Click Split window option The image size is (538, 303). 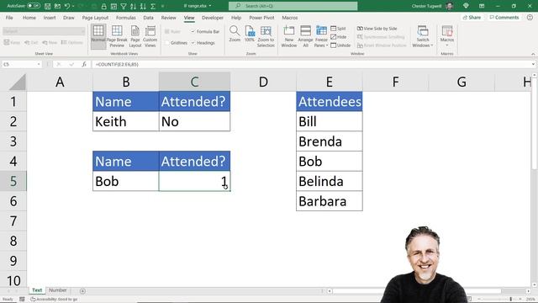(x=338, y=29)
